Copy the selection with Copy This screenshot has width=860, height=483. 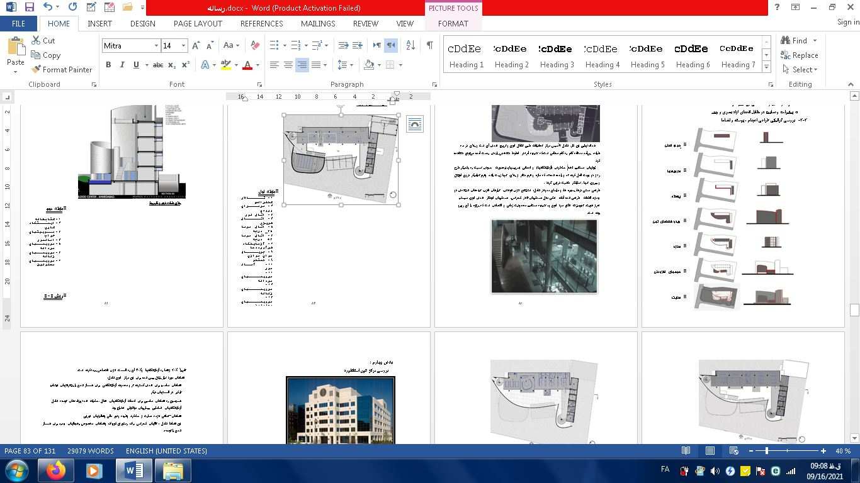(x=45, y=55)
